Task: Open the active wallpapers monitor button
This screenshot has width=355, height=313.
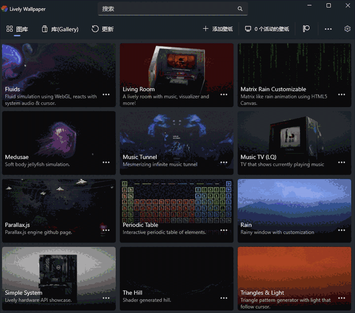Action: (x=267, y=29)
